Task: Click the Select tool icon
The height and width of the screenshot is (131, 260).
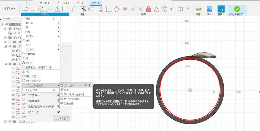Action: point(221,9)
